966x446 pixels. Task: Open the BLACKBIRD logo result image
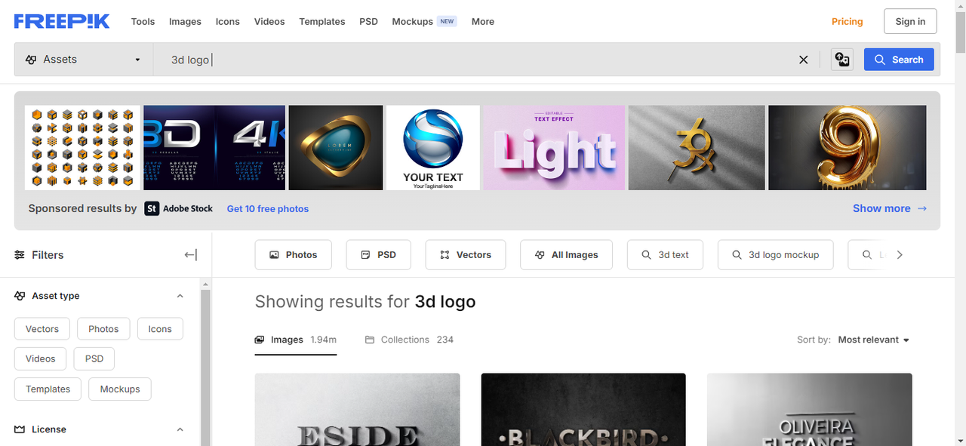point(583,409)
